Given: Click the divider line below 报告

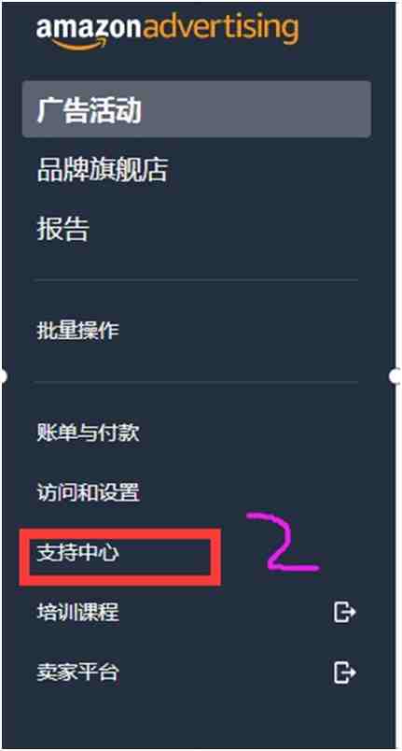Looking at the screenshot, I should 196,279.
